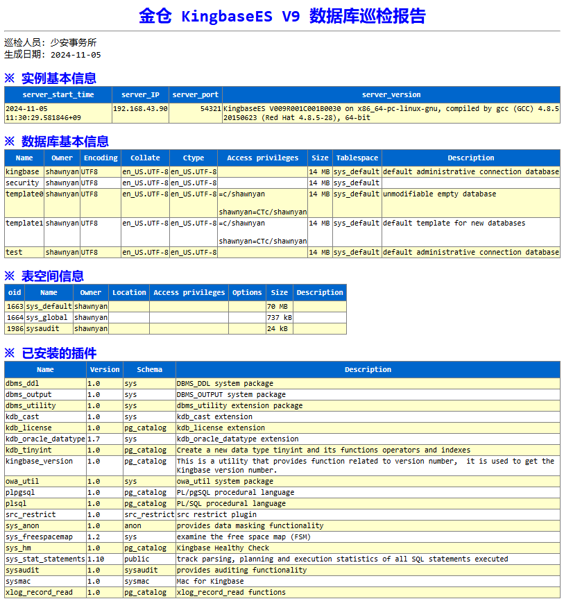Click the Collate column header
This screenshot has height=608, width=564.
click(x=146, y=158)
